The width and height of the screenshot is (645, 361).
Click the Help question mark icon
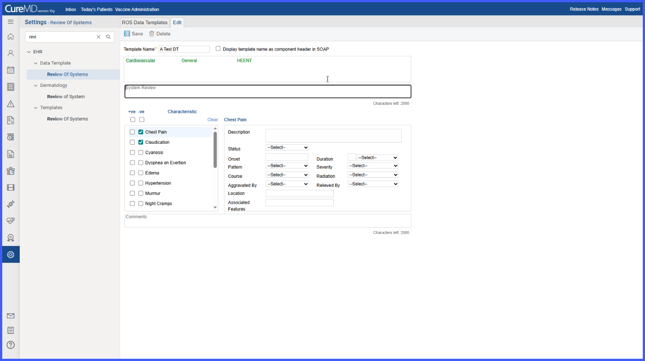pos(11,345)
